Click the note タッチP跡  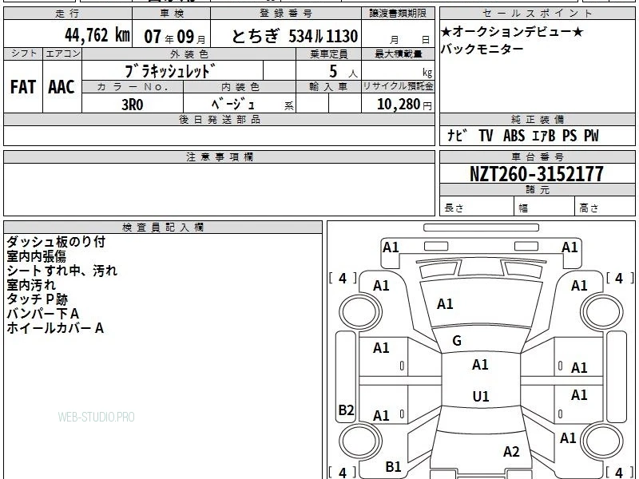point(37,299)
